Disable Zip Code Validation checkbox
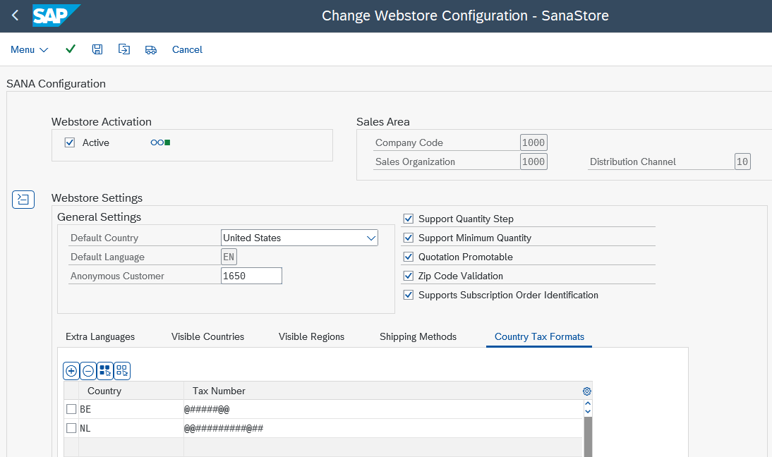The image size is (772, 457). click(408, 276)
